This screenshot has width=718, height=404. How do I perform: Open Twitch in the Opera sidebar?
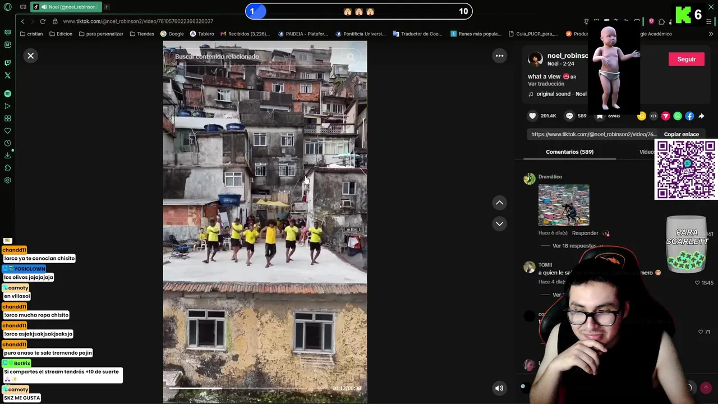[x=8, y=63]
